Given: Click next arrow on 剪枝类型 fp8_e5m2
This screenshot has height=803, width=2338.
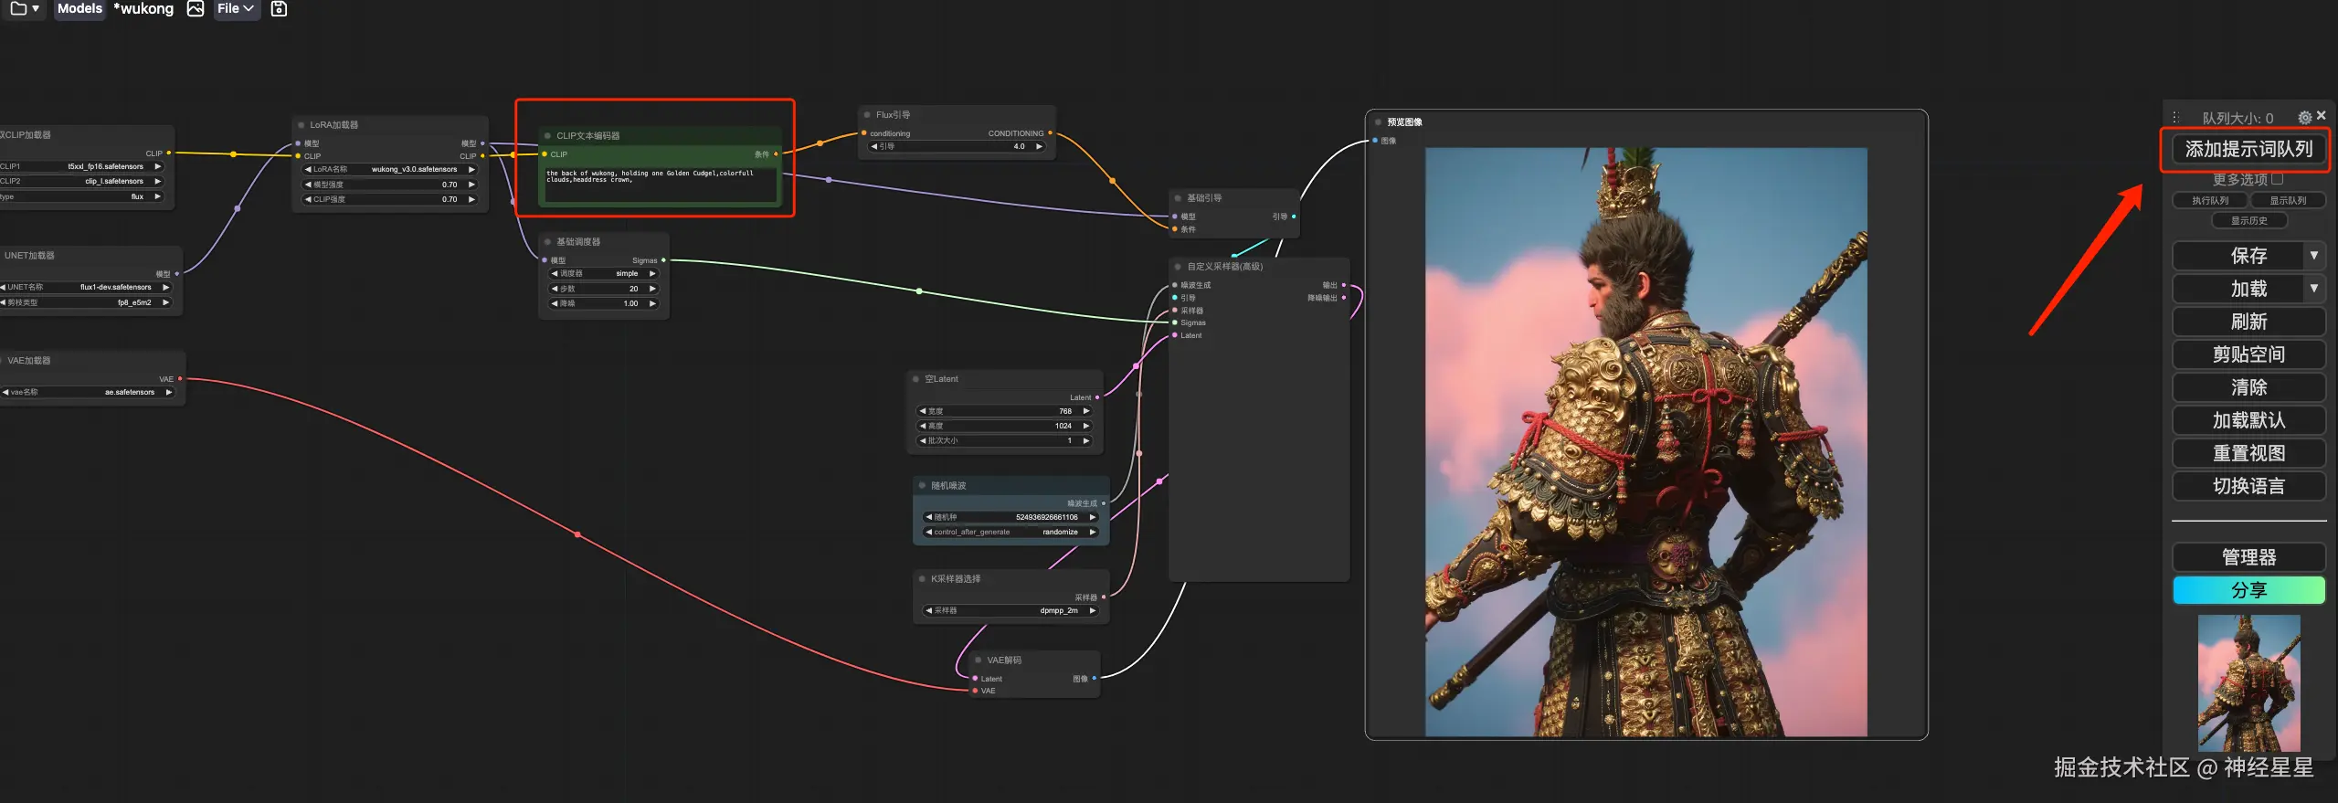Looking at the screenshot, I should point(166,302).
